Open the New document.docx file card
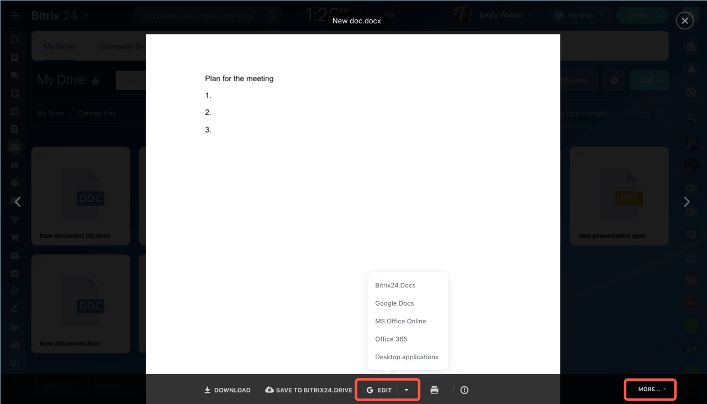The image size is (707, 404). [81, 303]
